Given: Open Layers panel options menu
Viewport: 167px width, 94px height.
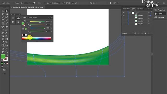Looking at the screenshot, I should (151, 9).
